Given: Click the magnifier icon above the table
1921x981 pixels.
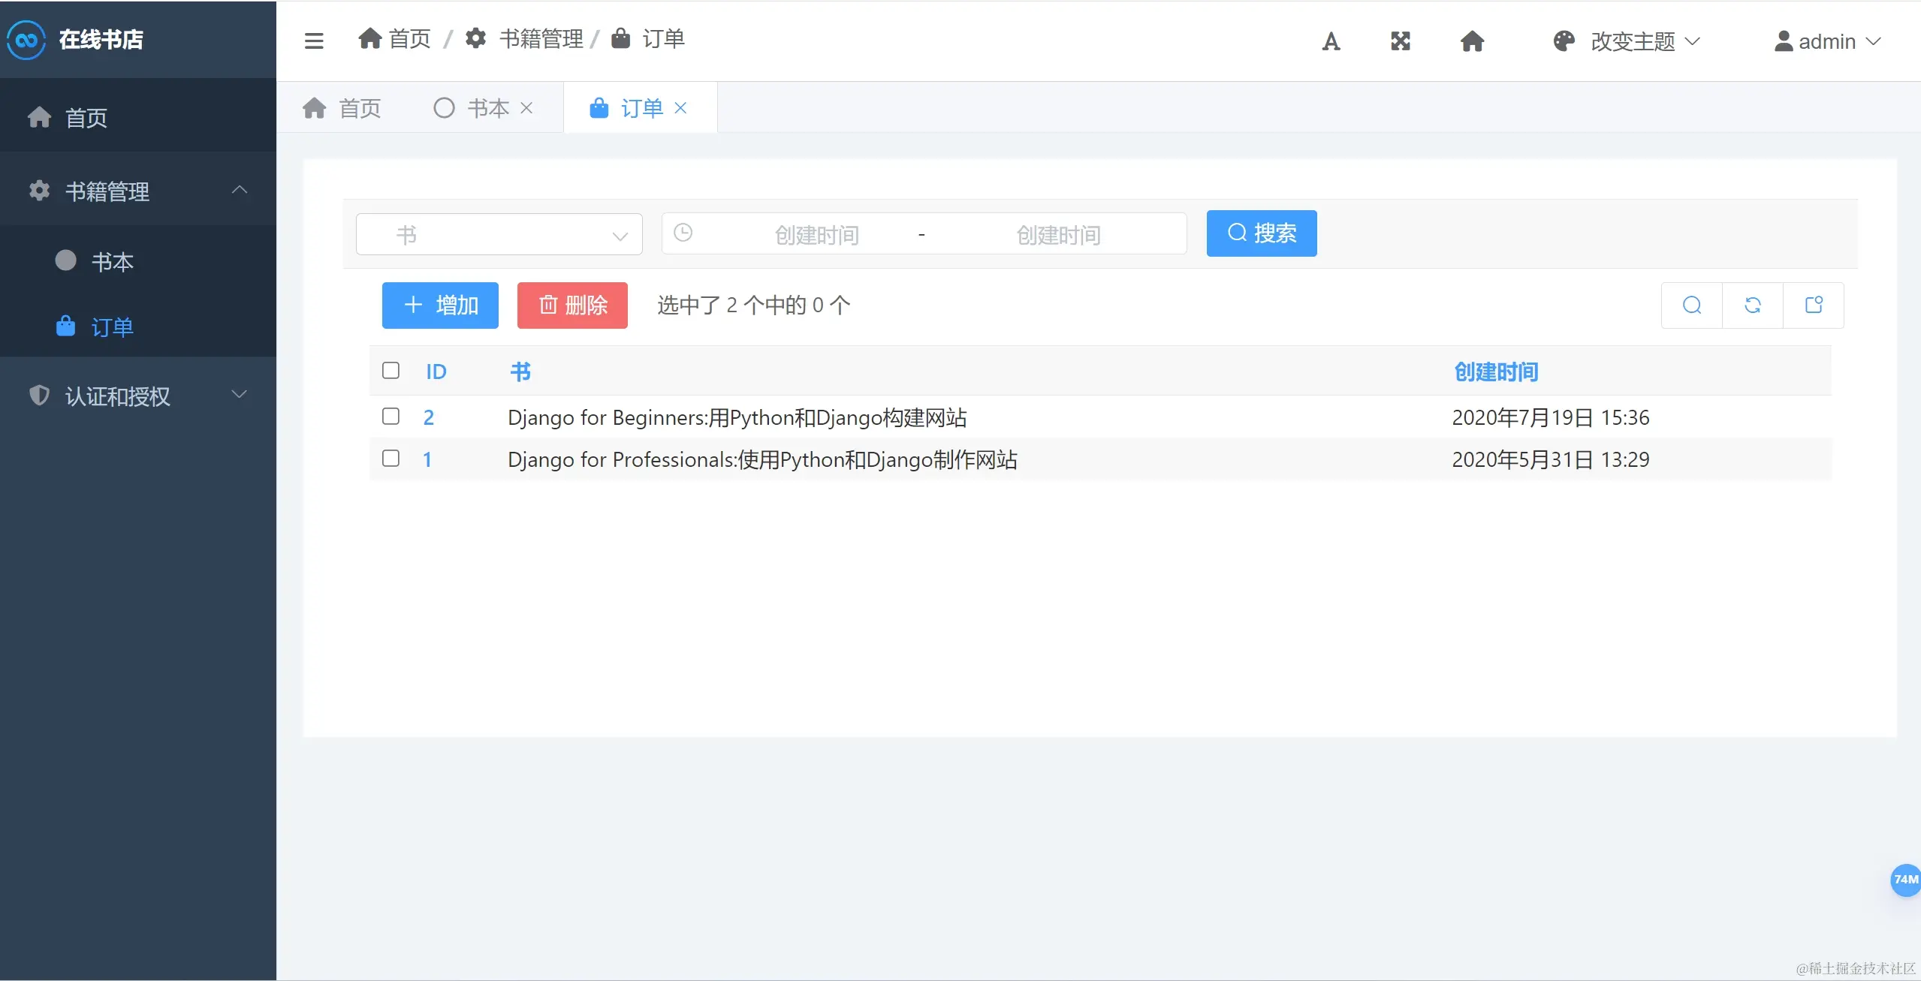Looking at the screenshot, I should point(1692,305).
